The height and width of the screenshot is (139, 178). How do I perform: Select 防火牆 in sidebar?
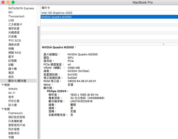tap(13, 105)
